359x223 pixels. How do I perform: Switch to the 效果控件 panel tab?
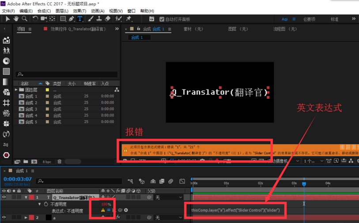tap(78, 29)
